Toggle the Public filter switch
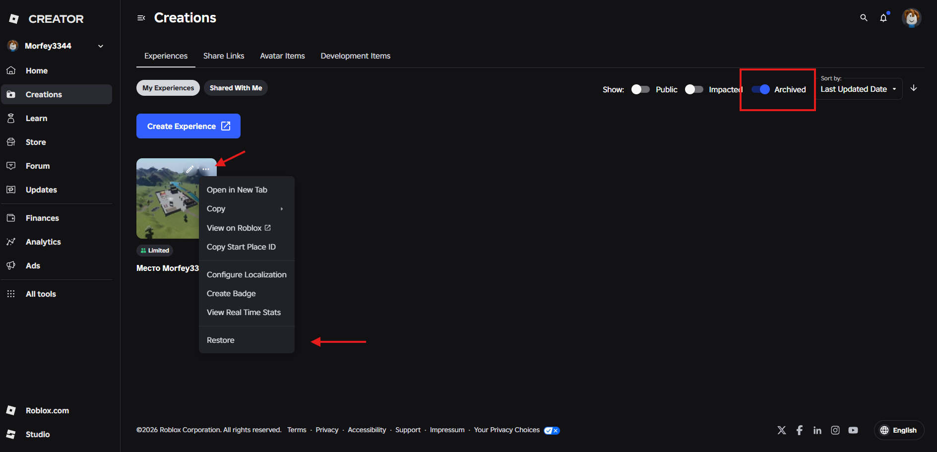The height and width of the screenshot is (452, 937). (640, 89)
